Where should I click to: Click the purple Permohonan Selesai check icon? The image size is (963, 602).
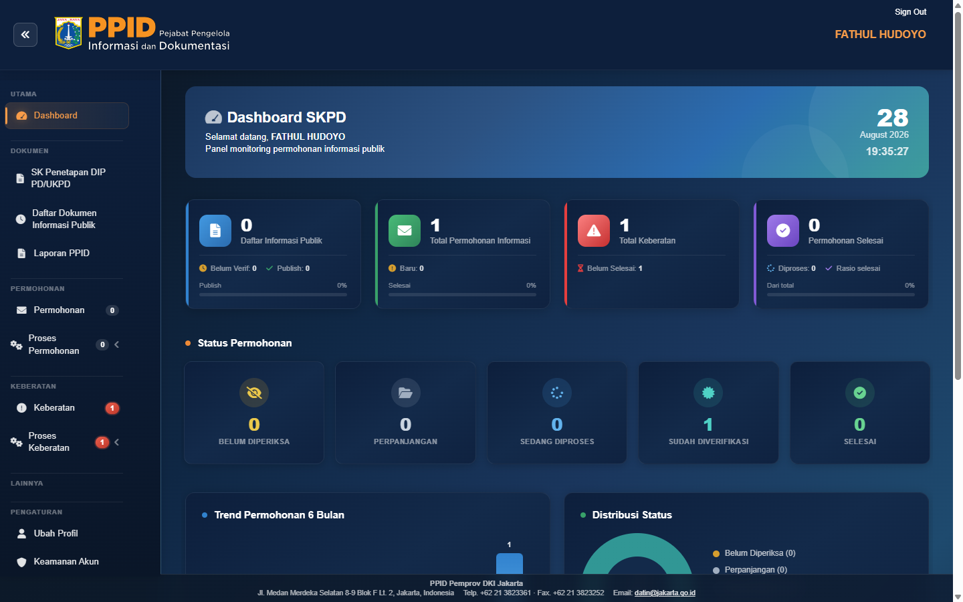tap(783, 231)
